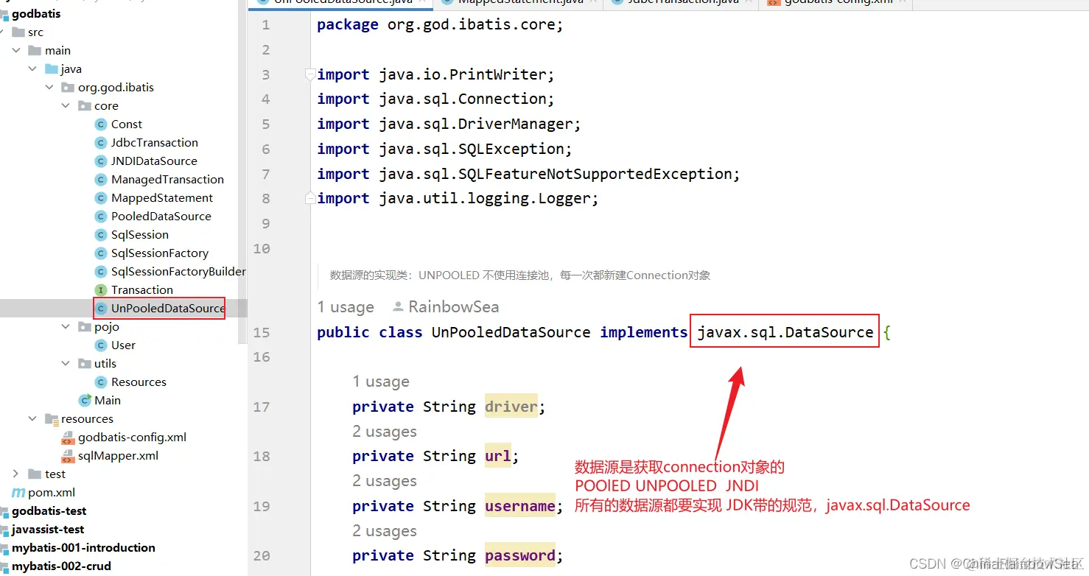Switch to the godbatis-config.xml editor tab
Screen dimensions: 1089x576
pos(835,3)
